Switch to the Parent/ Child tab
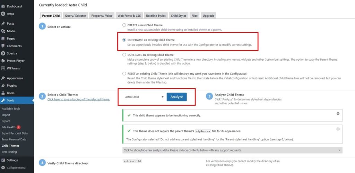The height and width of the screenshot is (173, 355). click(51, 16)
